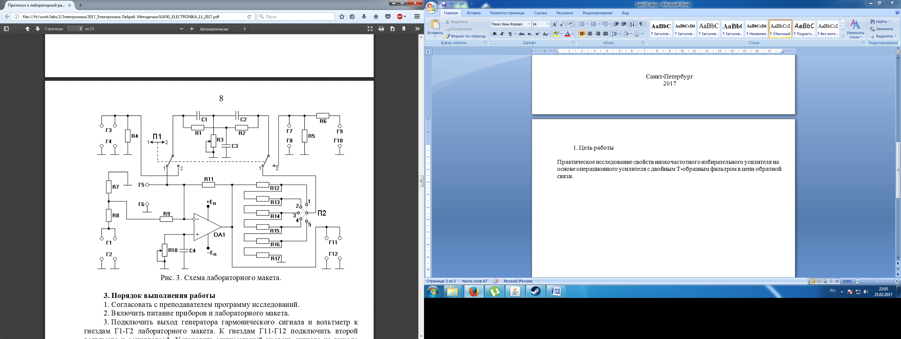Open PDF viewer tools chevron menu
This screenshot has width=901, height=339.
417,29
